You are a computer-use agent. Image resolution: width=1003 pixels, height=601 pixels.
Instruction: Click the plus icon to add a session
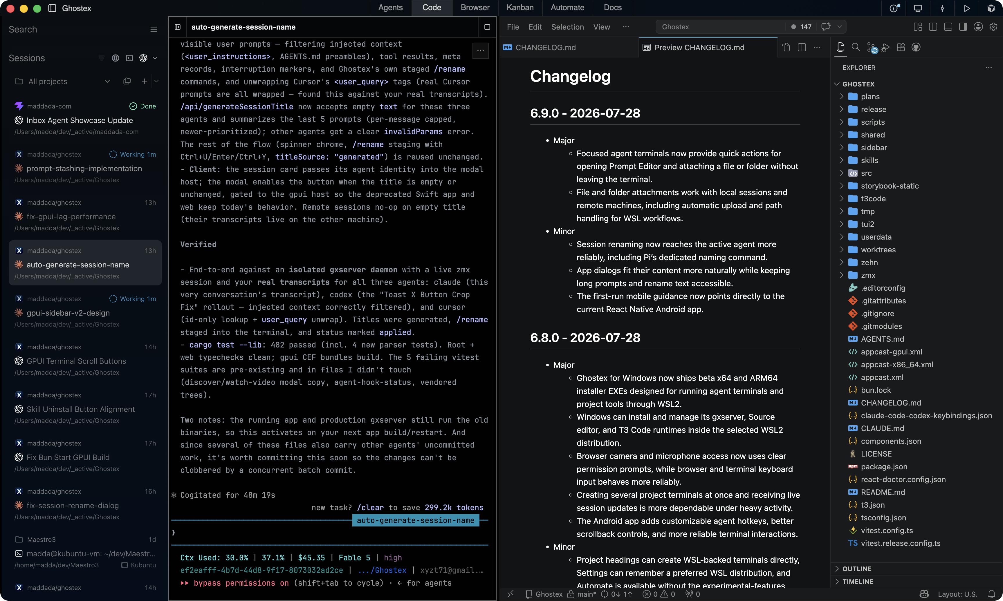144,81
